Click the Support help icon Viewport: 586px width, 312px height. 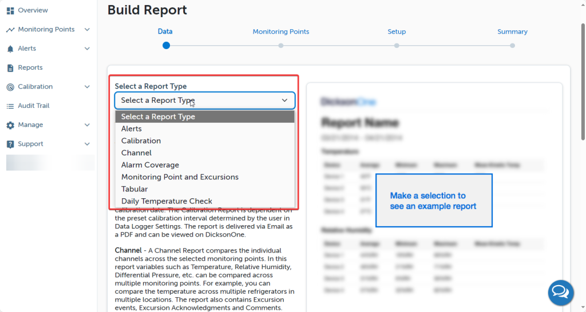[10, 144]
